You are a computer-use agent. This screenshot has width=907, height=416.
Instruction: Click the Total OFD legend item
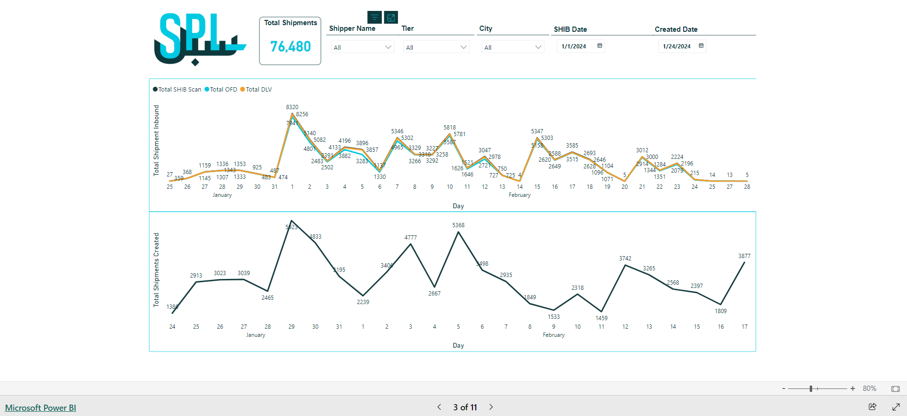point(221,89)
